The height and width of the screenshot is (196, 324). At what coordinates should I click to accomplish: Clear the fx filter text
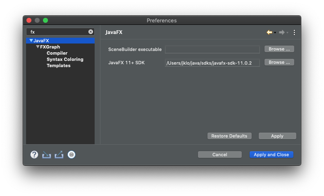click(x=91, y=31)
